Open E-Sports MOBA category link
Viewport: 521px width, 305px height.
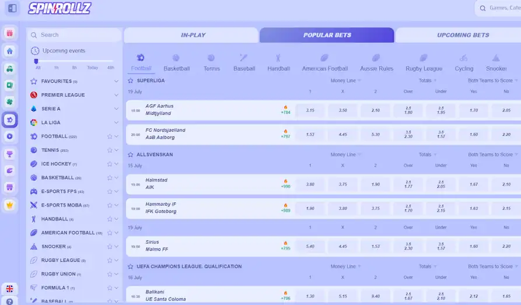coord(61,205)
